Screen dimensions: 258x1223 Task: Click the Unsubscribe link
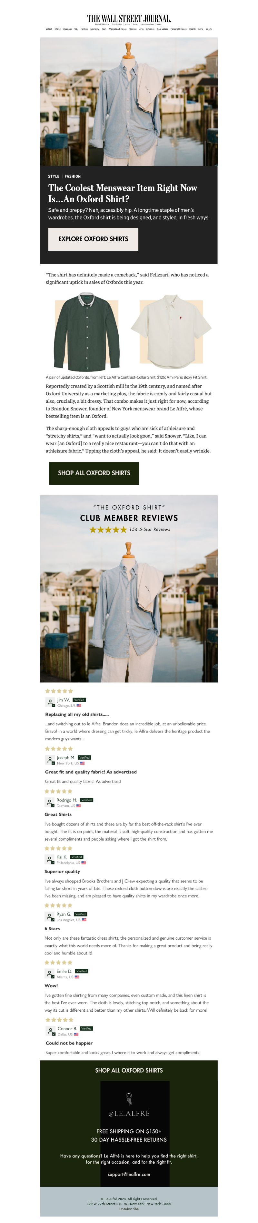pyautogui.click(x=129, y=1209)
